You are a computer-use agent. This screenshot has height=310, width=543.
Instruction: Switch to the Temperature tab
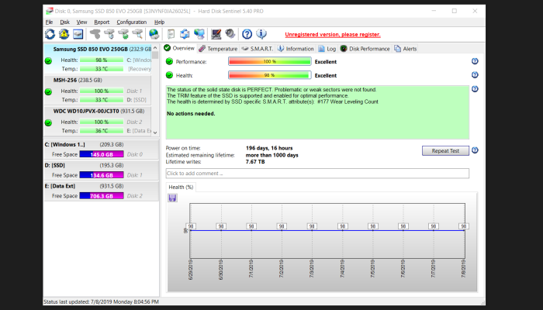click(218, 49)
